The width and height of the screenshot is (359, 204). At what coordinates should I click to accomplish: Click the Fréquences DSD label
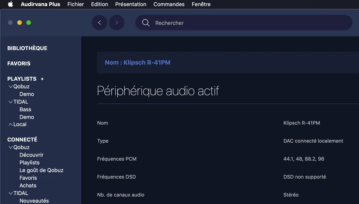pos(116,177)
